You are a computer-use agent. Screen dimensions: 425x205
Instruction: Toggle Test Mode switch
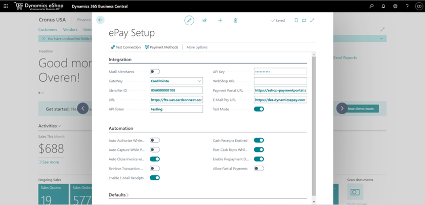pyautogui.click(x=259, y=109)
